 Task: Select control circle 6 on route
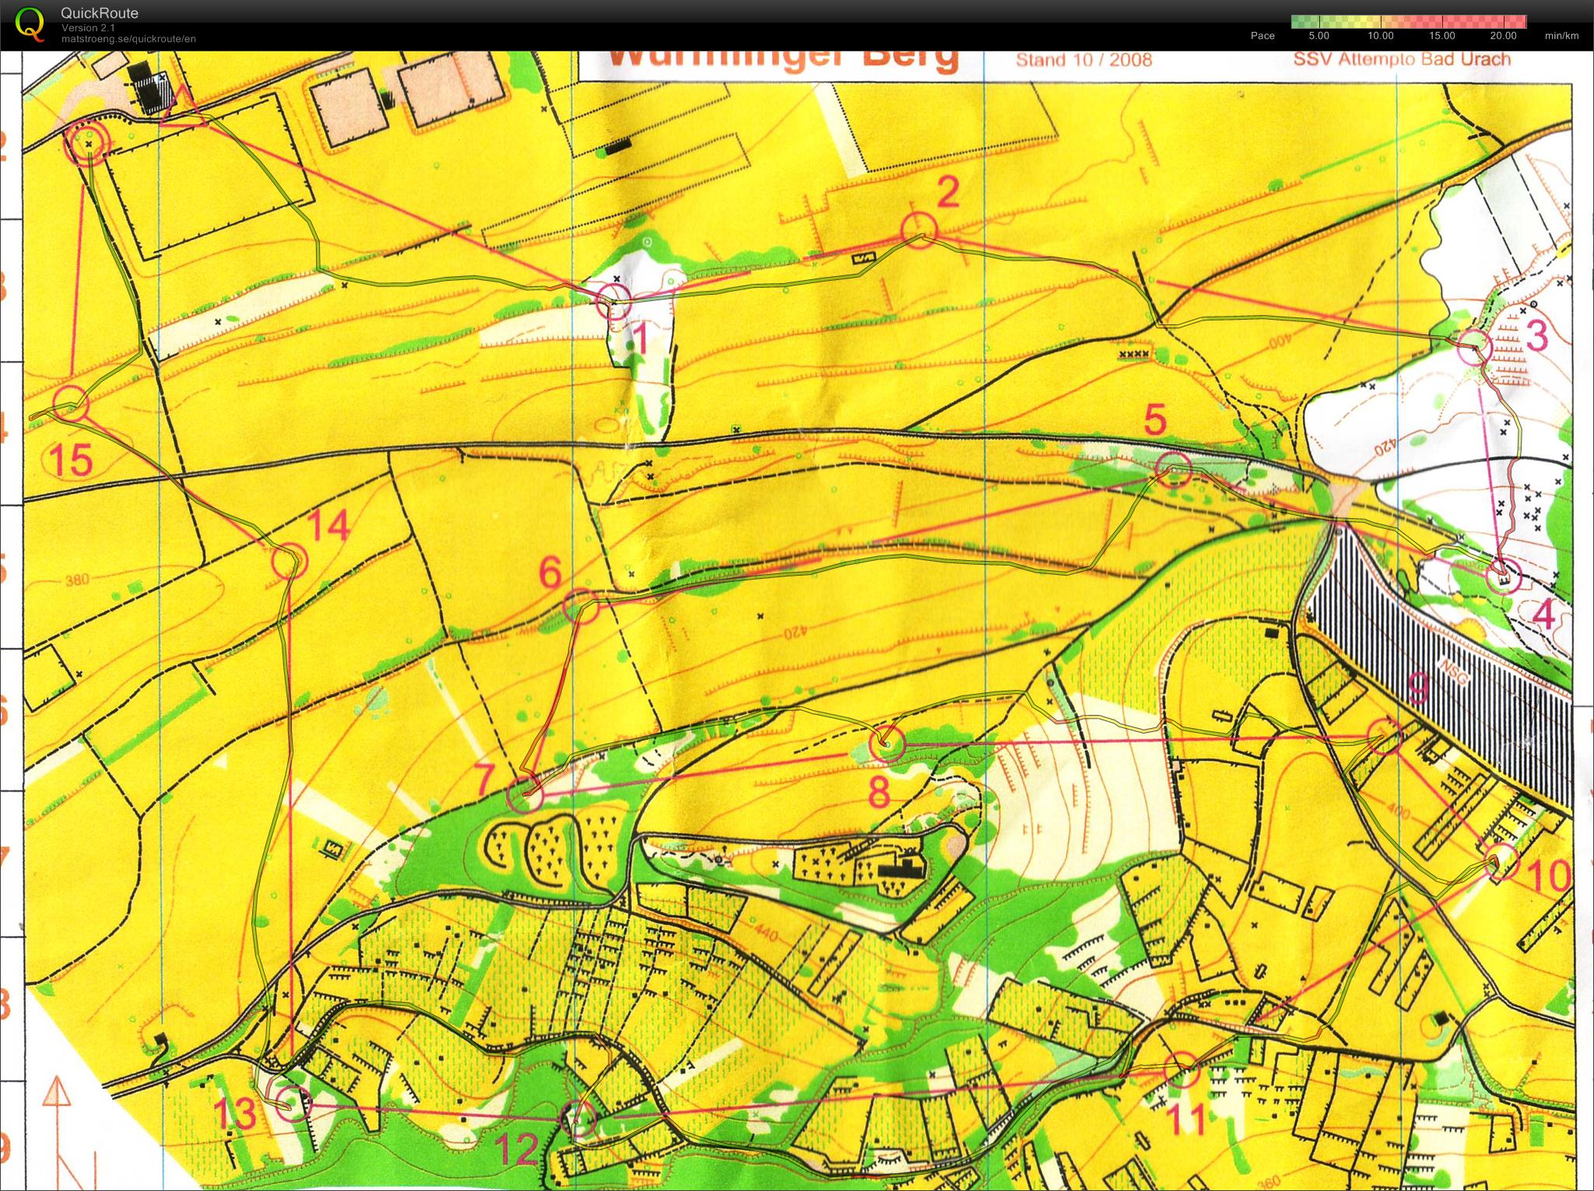(581, 607)
